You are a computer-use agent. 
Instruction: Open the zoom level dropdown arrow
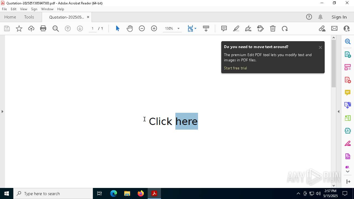coord(178,28)
